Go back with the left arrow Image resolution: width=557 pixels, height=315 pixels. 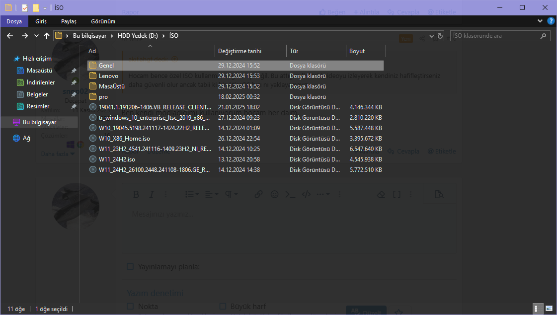point(10,35)
